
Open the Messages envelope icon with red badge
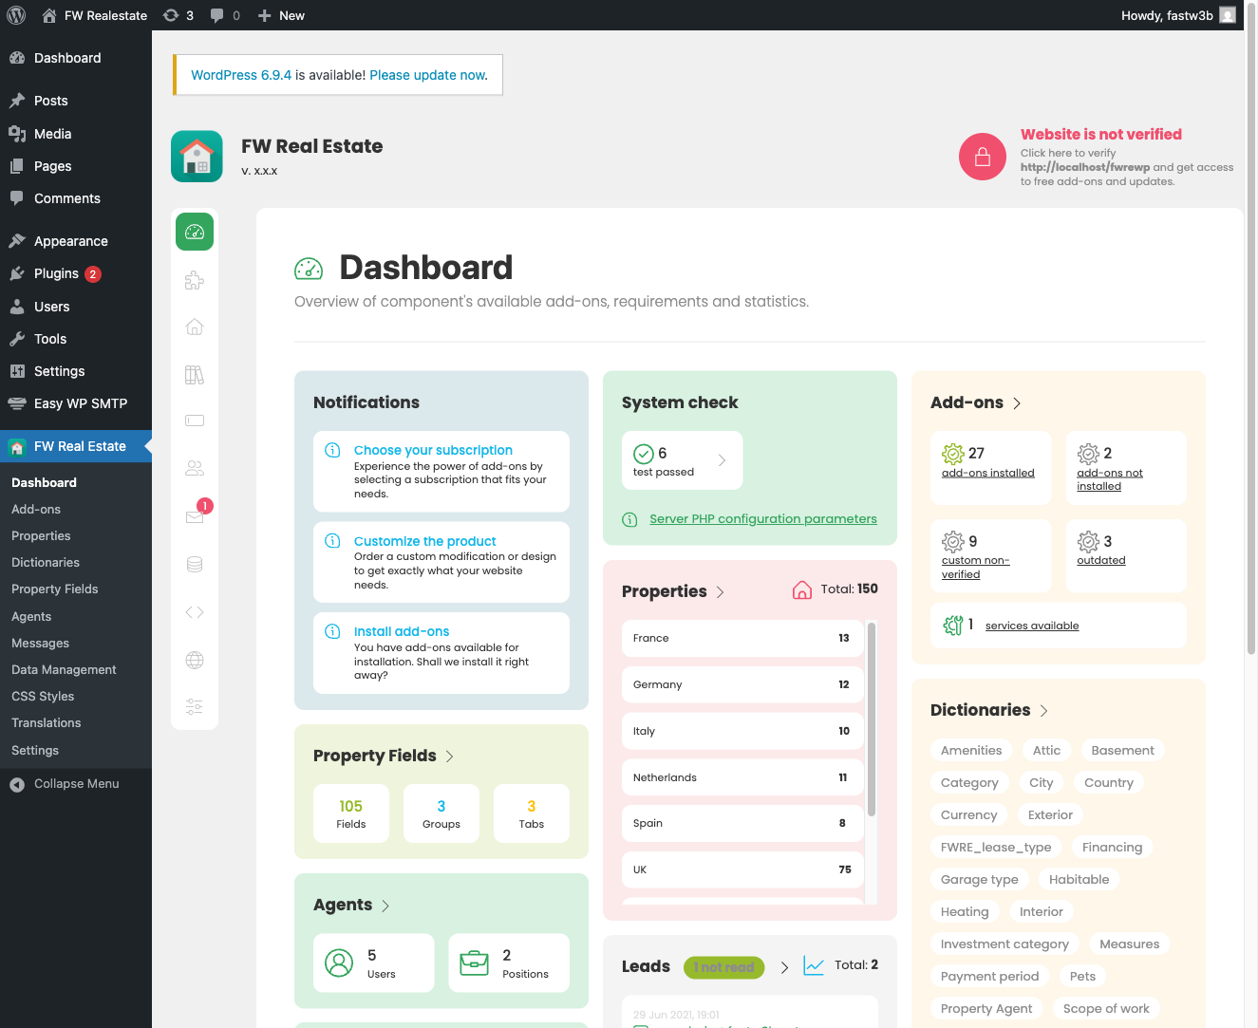point(195,516)
